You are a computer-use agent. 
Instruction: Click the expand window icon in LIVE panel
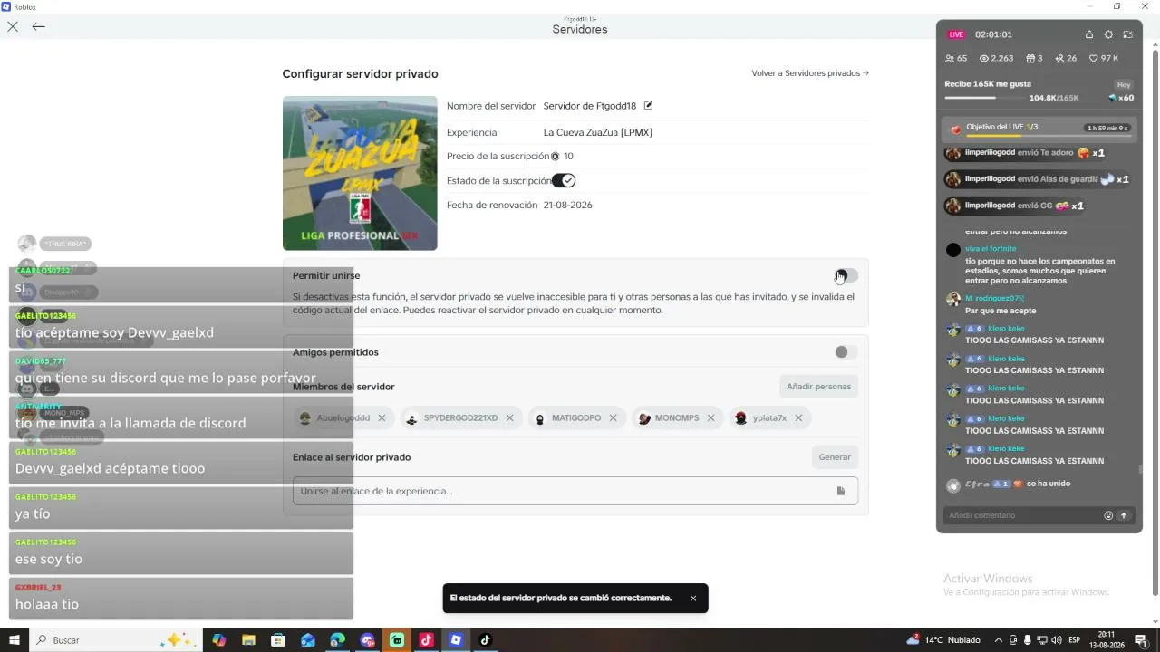click(x=1128, y=34)
